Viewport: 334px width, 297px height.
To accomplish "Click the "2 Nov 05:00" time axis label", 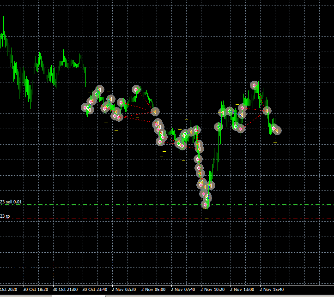I will point(154,290).
